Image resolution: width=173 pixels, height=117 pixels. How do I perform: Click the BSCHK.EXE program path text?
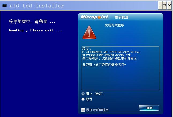click(x=111, y=54)
